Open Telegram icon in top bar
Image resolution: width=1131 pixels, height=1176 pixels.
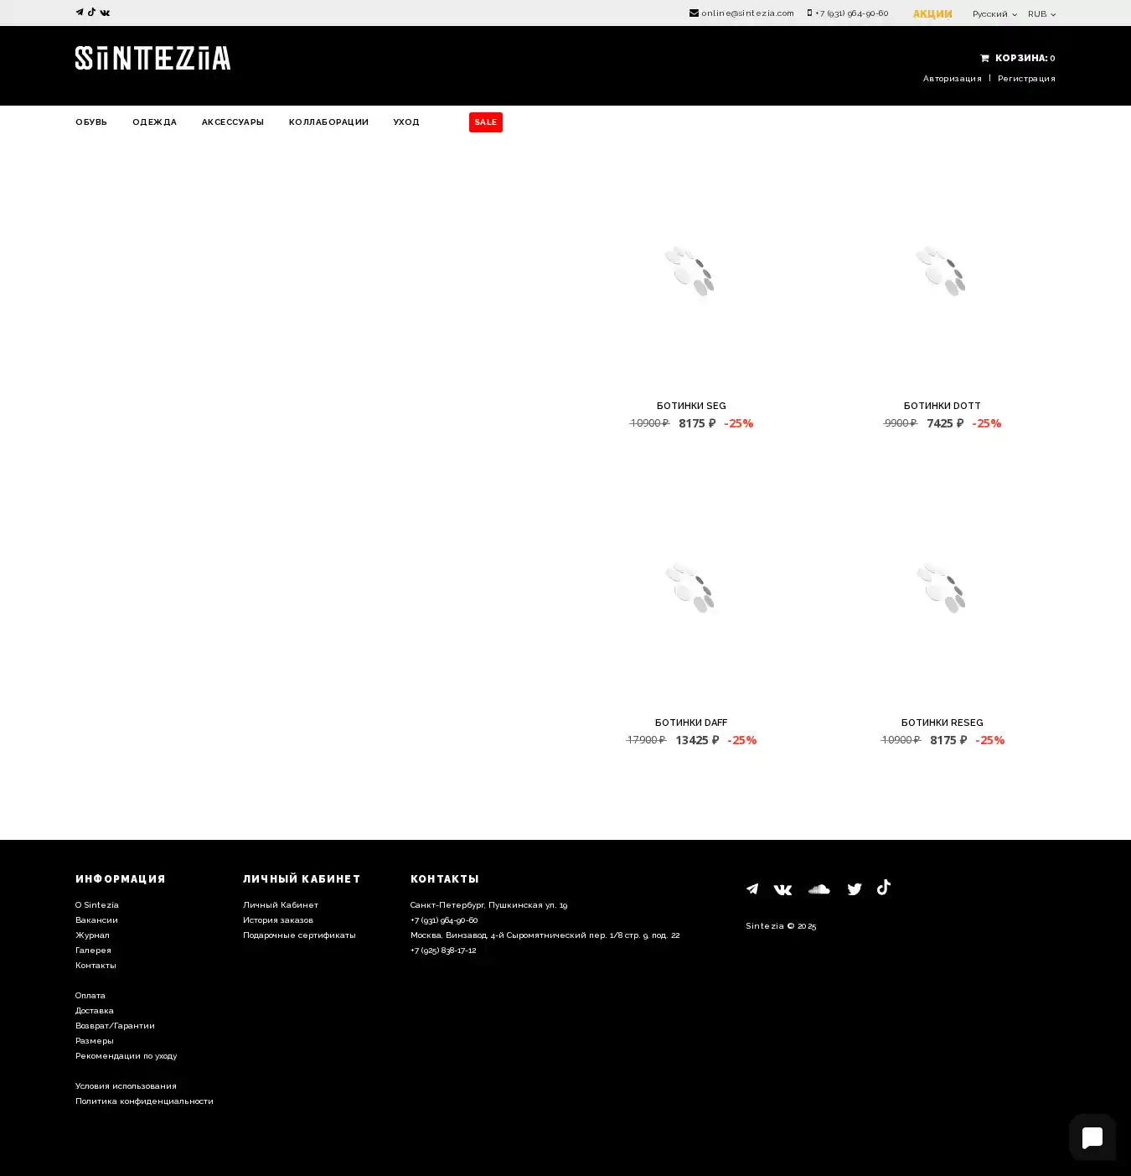click(80, 13)
